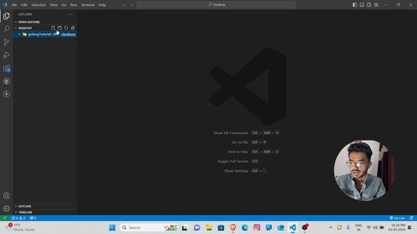Open the Terminal menu

pyautogui.click(x=88, y=5)
